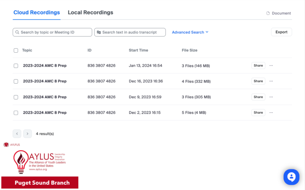Open more options for Dec 9, 2023 recording
Screen dimensions: 305x190
click(x=271, y=97)
